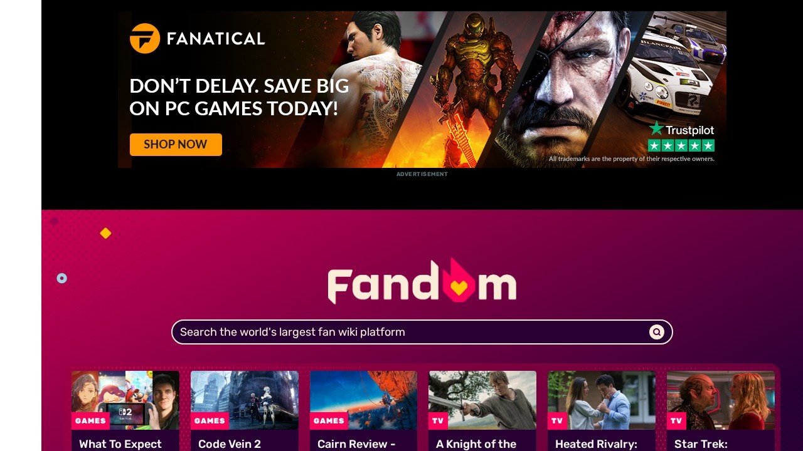Image resolution: width=803 pixels, height=451 pixels.
Task: Open A Knight of the thumbnail
Action: [482, 400]
